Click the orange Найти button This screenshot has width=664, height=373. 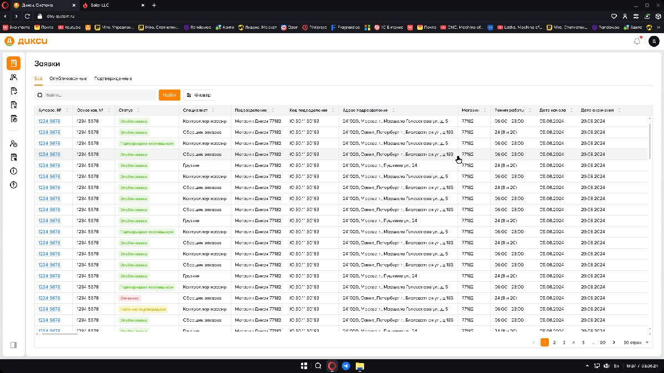pos(169,95)
